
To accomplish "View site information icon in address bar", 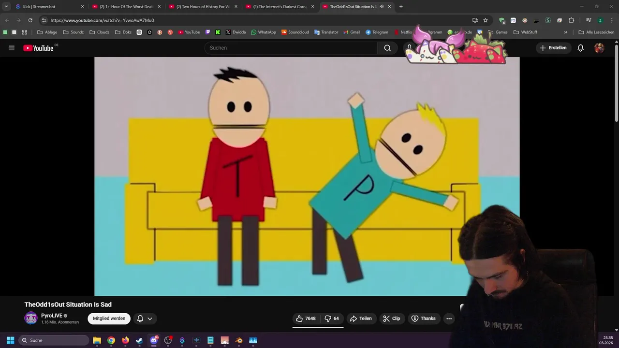I will tap(44, 20).
